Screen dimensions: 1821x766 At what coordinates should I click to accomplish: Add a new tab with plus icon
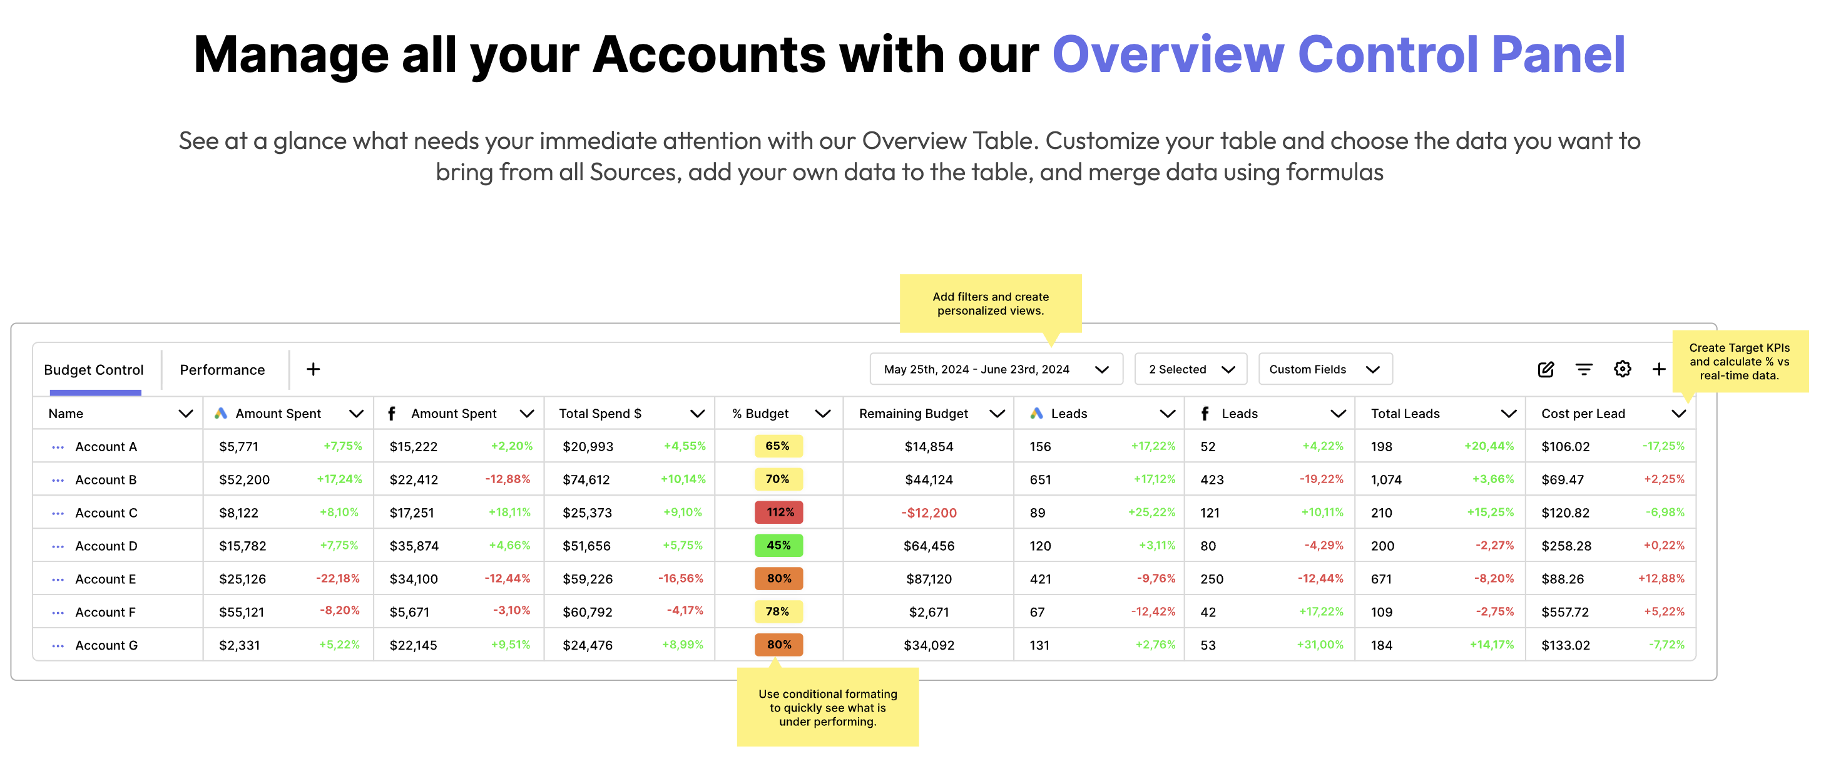click(x=313, y=369)
